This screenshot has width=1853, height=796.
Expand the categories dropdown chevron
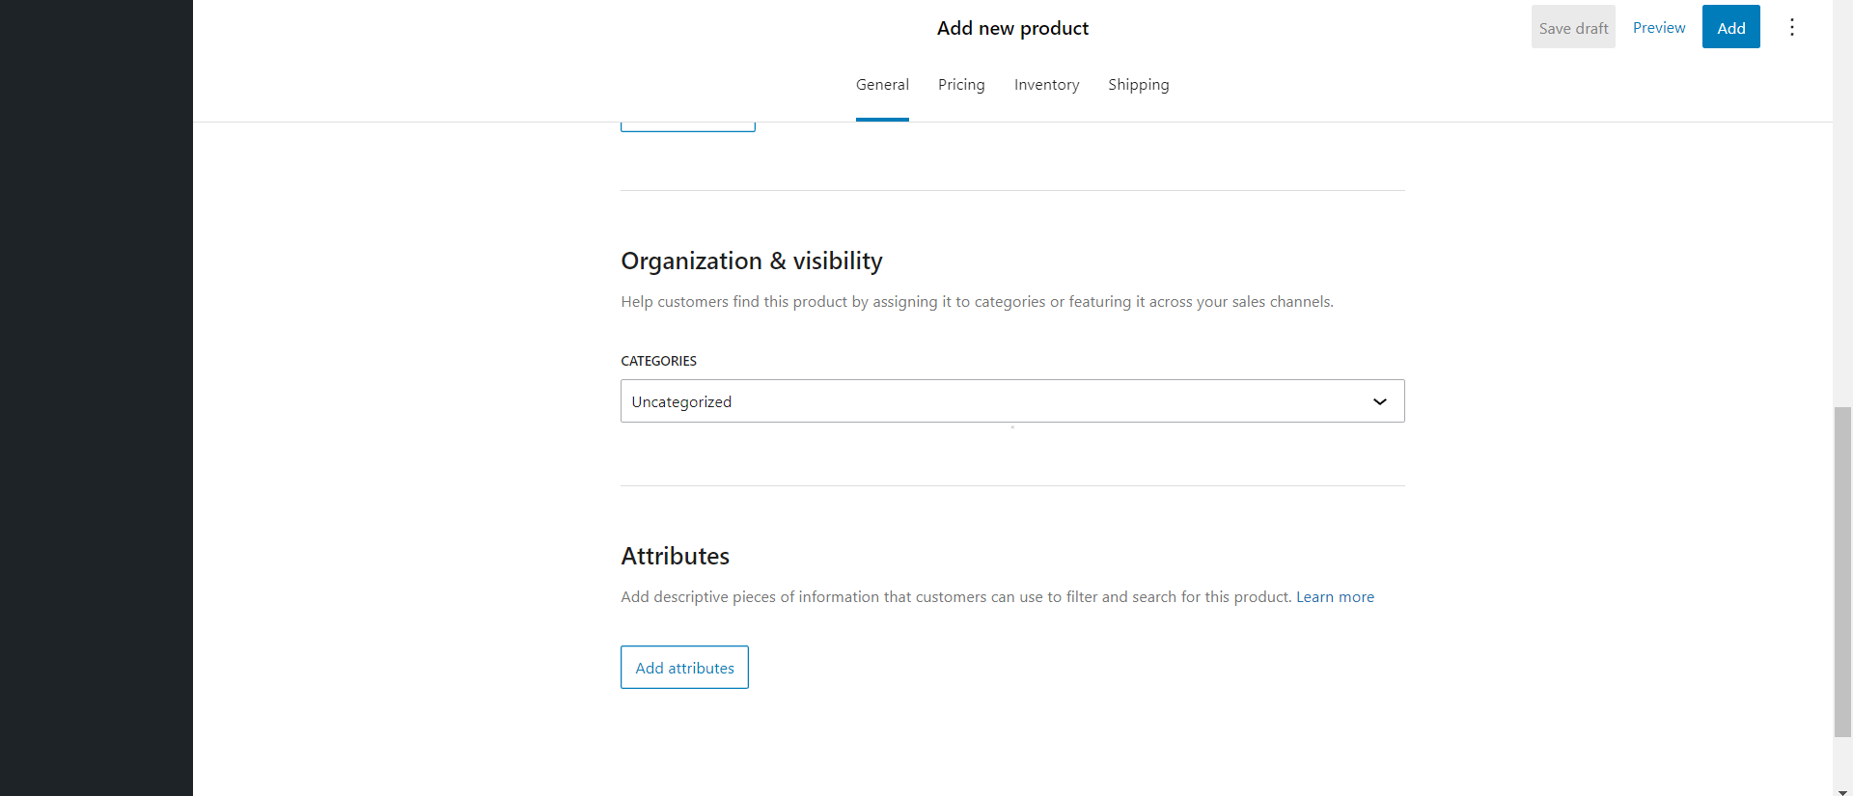[x=1379, y=401]
